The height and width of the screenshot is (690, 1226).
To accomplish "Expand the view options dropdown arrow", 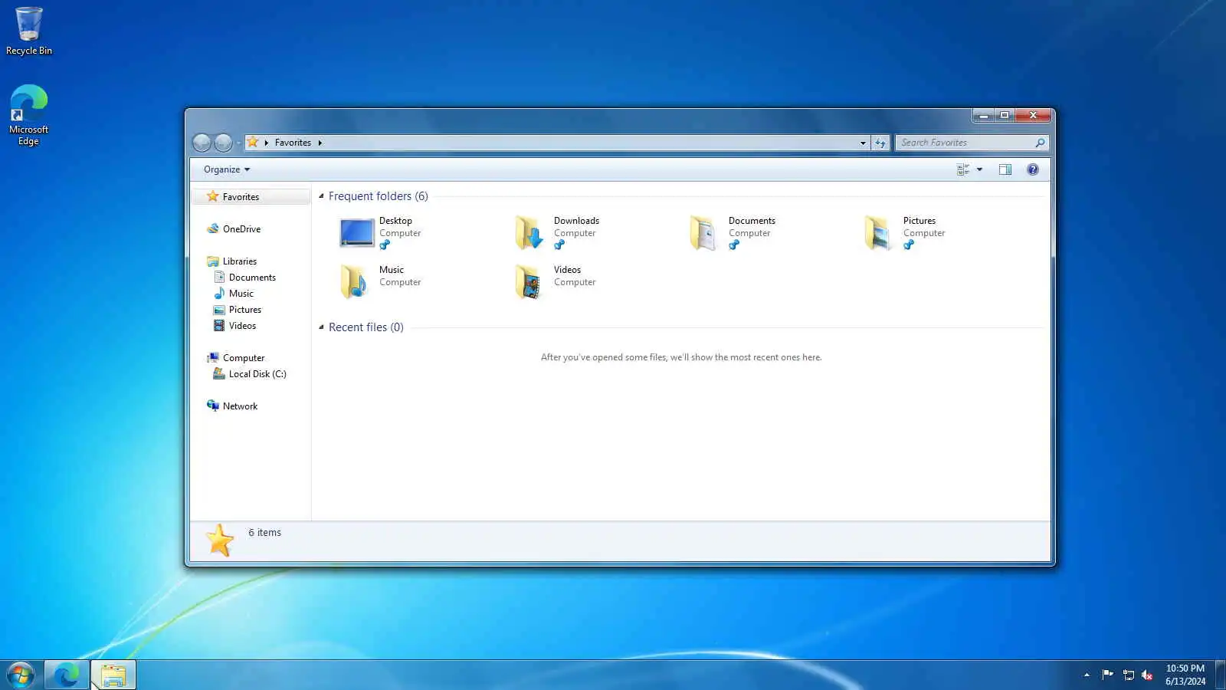I will click(x=979, y=169).
